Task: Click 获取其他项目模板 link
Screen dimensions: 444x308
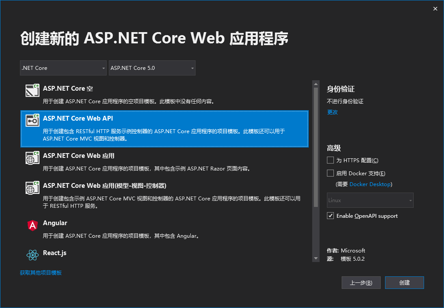Action: coord(41,272)
